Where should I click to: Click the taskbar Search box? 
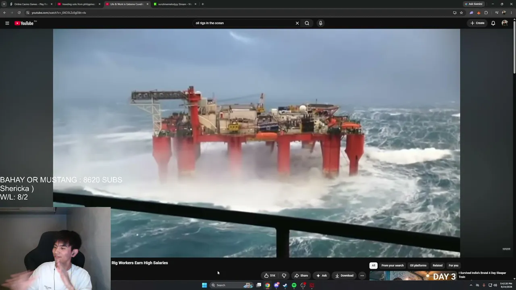231,285
